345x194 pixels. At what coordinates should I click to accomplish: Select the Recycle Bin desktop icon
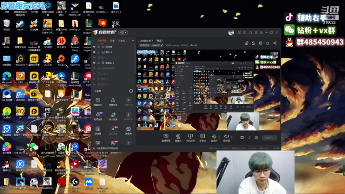click(x=6, y=25)
